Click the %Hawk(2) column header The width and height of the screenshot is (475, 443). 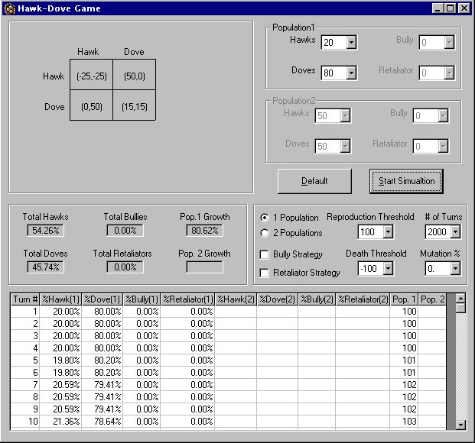[236, 299]
